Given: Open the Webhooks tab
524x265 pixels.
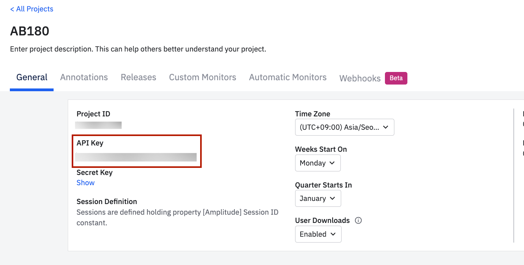Looking at the screenshot, I should pos(360,78).
